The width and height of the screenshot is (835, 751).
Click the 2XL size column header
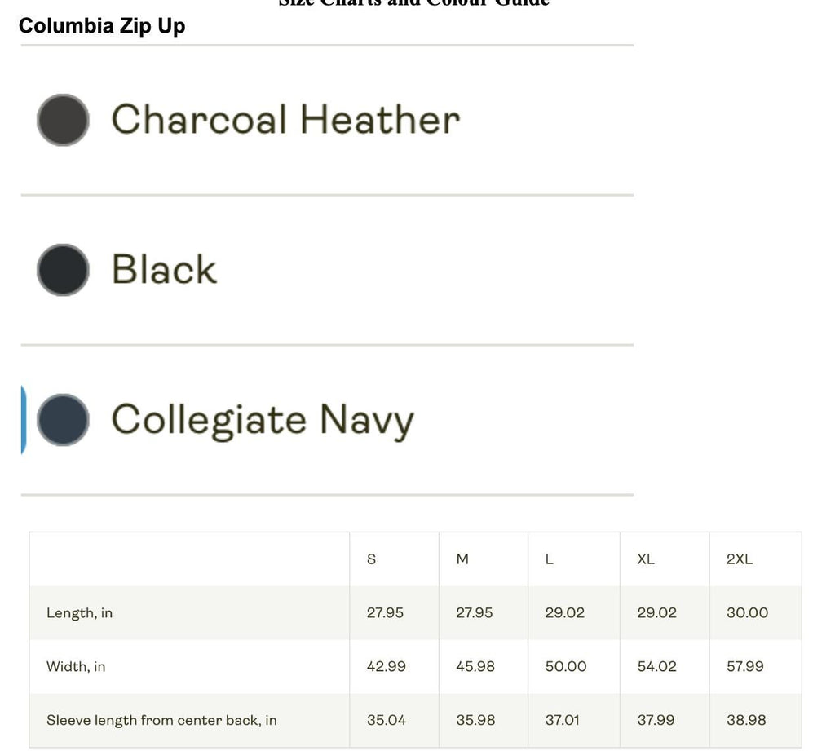pos(739,559)
